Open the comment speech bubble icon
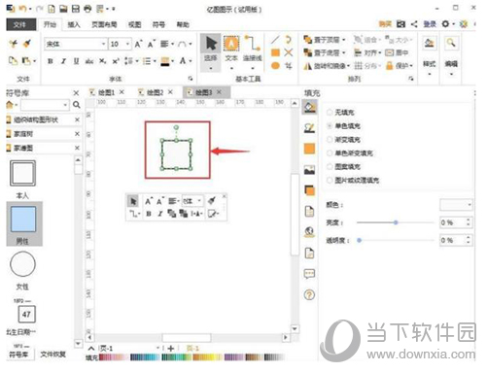The height and width of the screenshot is (372, 486). coord(310,274)
